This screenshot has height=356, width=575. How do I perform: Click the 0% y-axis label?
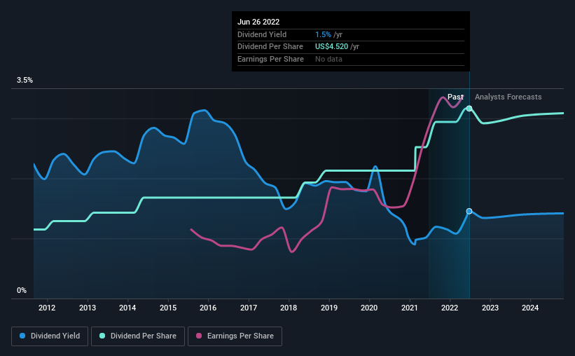22,290
